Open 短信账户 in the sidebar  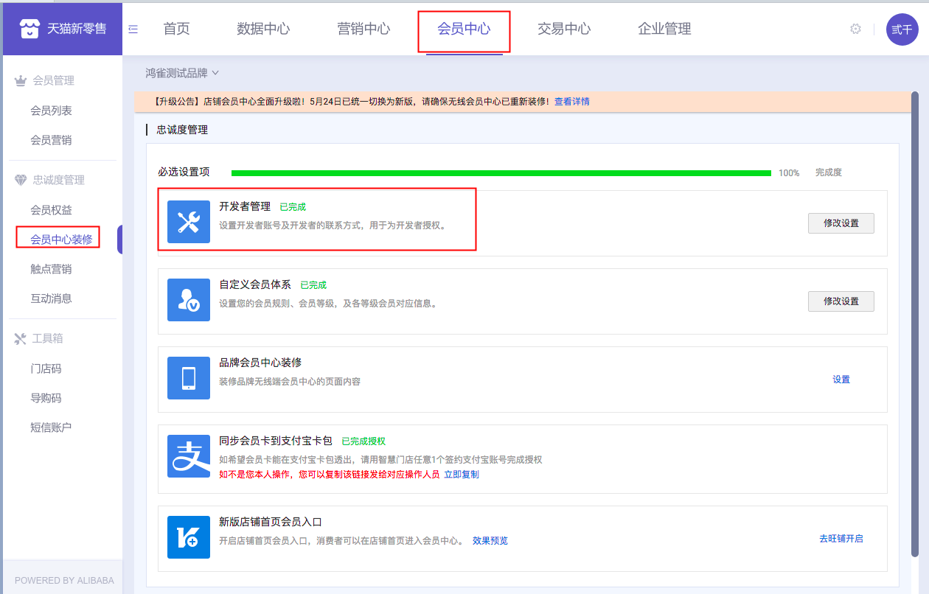click(x=51, y=427)
